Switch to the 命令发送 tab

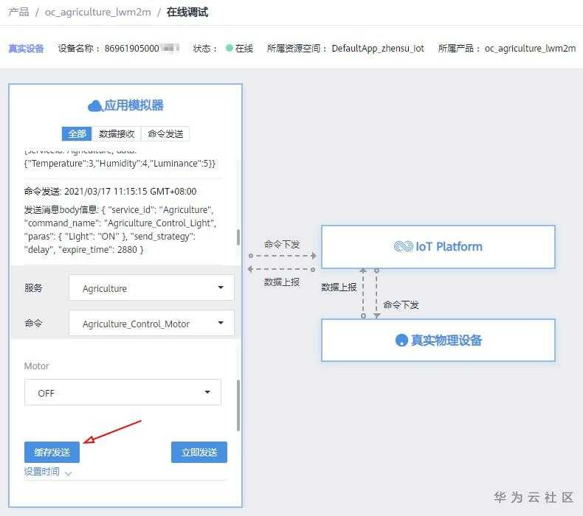coord(165,133)
